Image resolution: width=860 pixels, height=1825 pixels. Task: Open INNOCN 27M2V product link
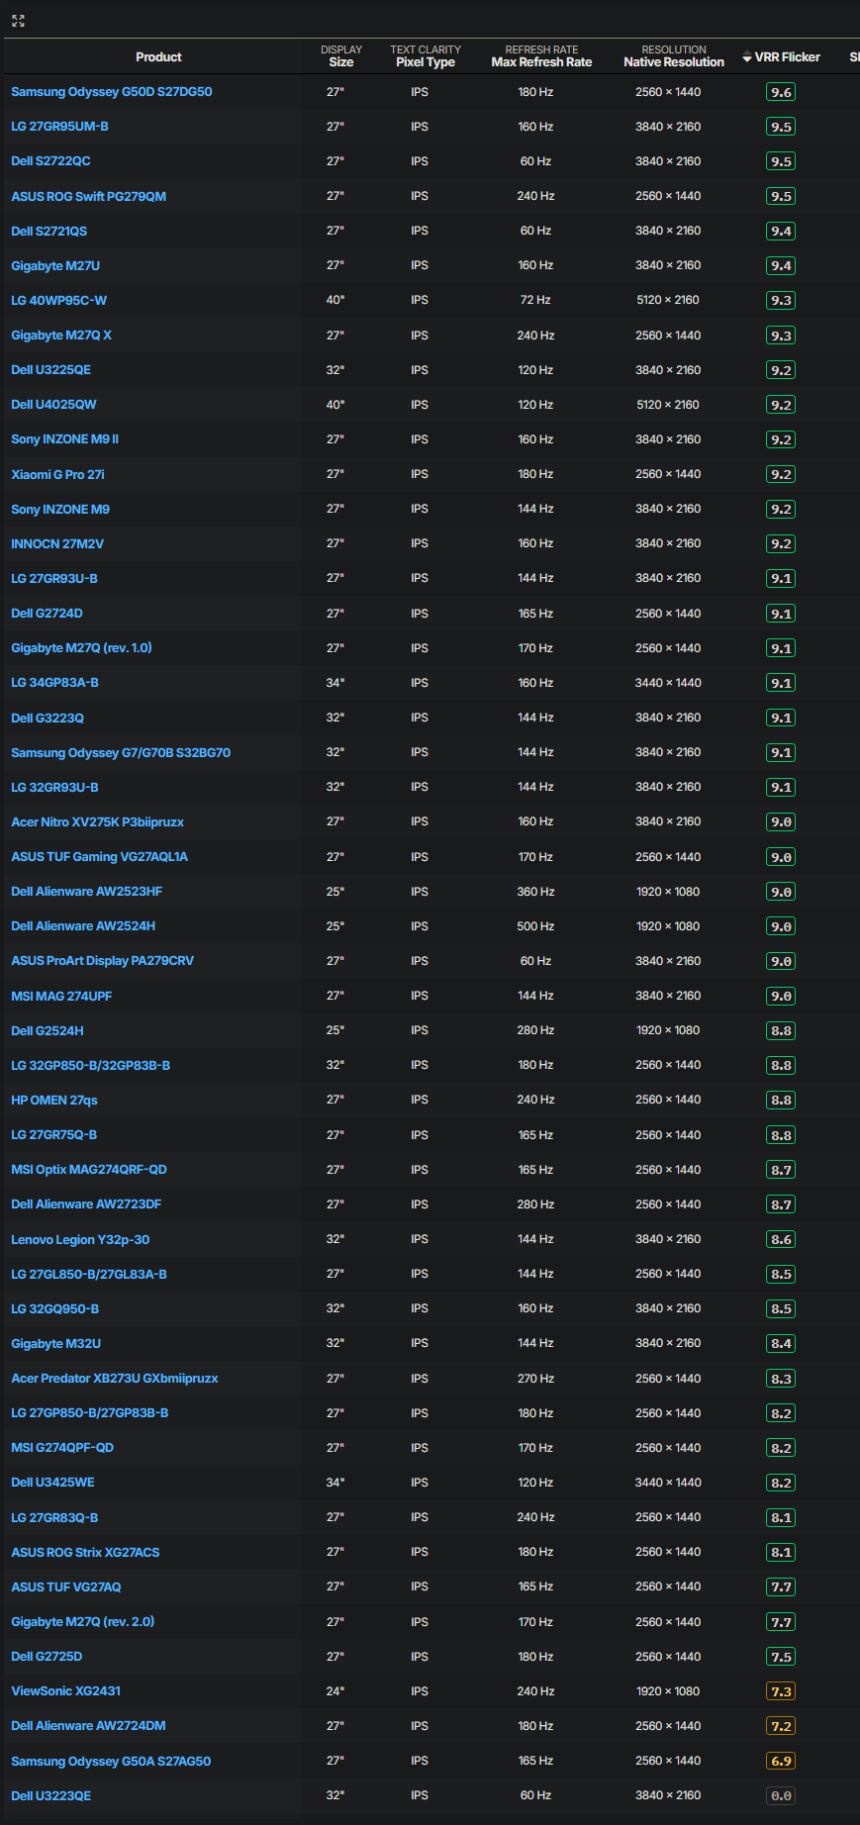point(57,543)
